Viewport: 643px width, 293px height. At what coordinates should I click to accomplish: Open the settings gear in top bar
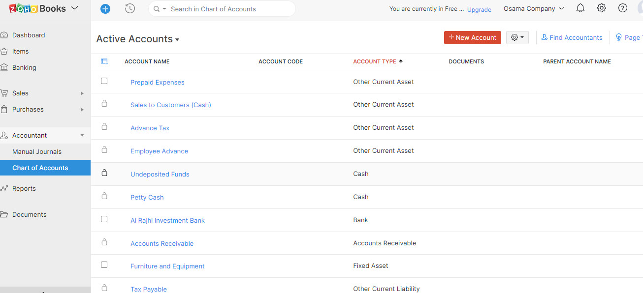602,8
